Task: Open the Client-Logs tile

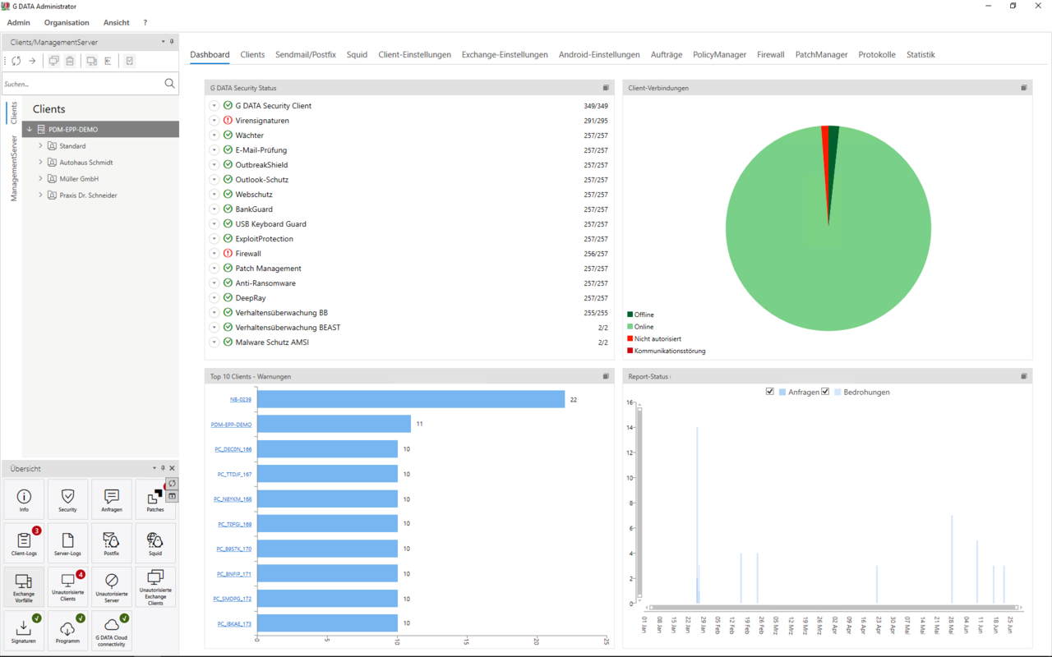Action: pos(24,543)
